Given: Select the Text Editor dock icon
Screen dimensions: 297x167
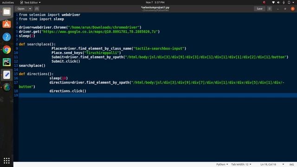Looking at the screenshot, I should 6,75.
